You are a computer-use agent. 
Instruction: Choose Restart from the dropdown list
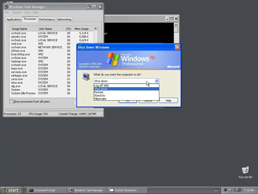click(x=126, y=92)
